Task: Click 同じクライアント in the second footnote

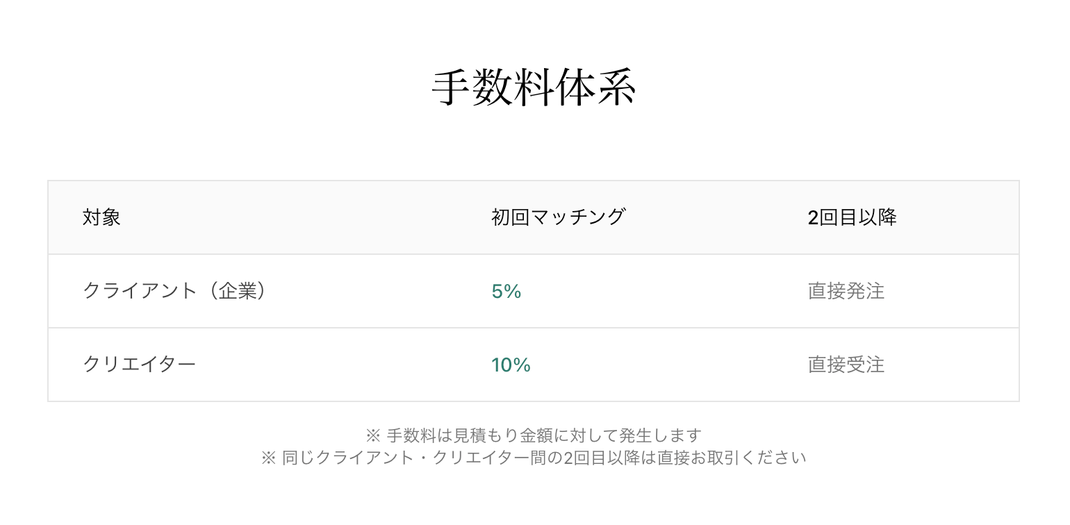Action: click(x=349, y=458)
